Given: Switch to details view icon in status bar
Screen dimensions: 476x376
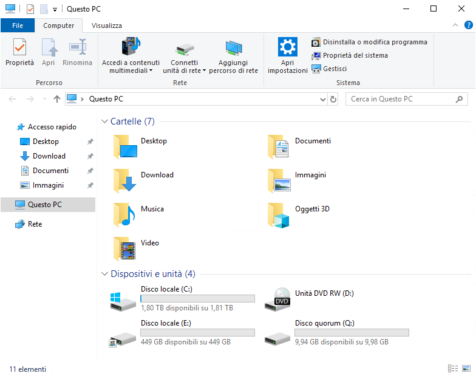Looking at the screenshot, I should 453,369.
